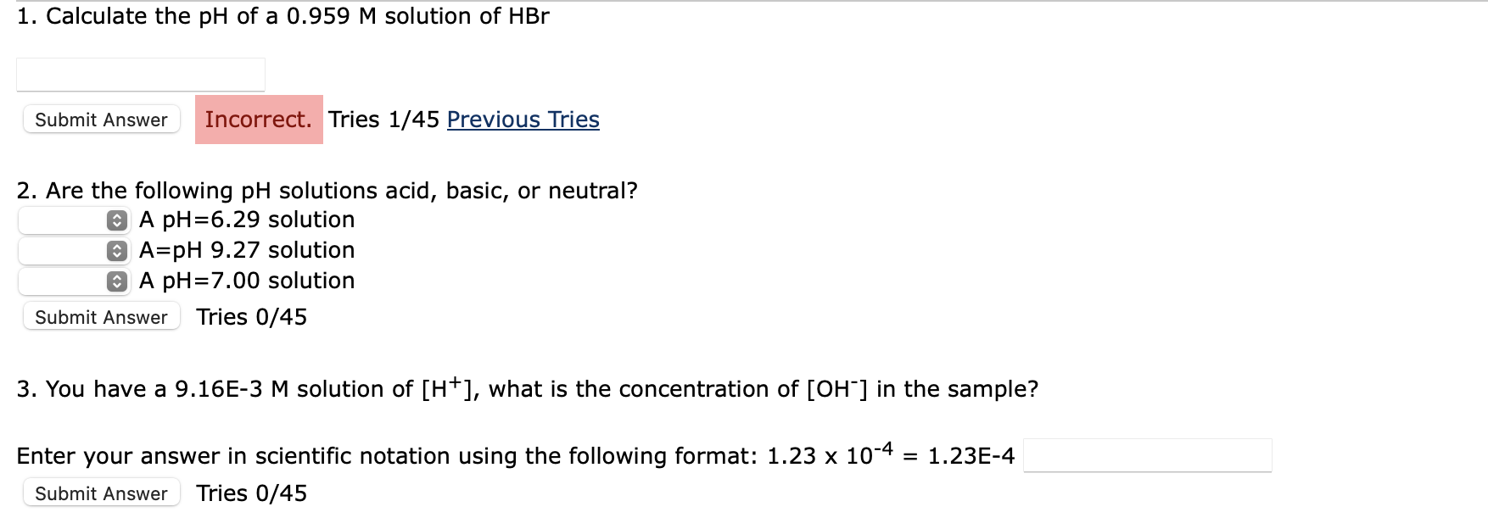The width and height of the screenshot is (1488, 529).
Task: Click the Tries 1/45 counter for question 1
Action: click(383, 120)
